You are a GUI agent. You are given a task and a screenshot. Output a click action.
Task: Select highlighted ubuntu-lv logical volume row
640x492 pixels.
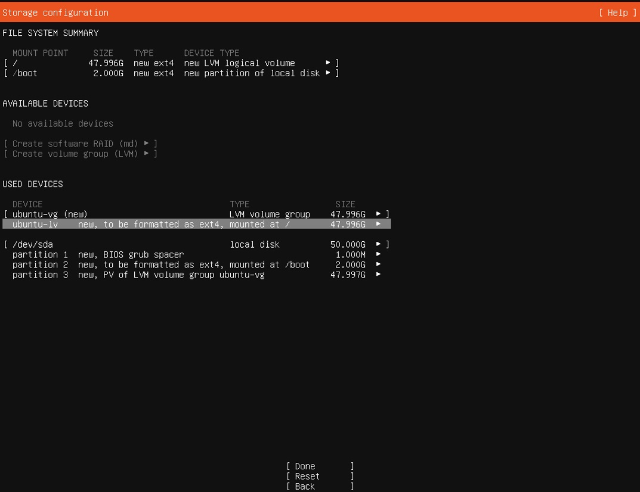[x=197, y=224]
